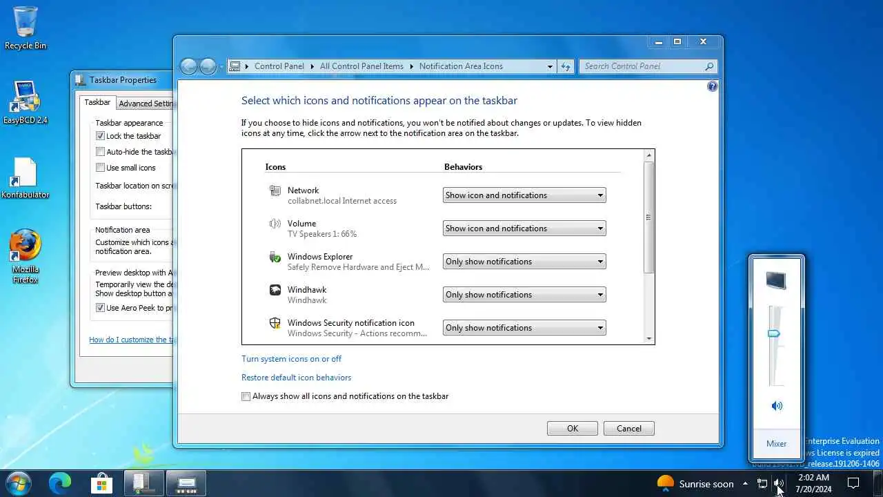This screenshot has height=497, width=883.
Task: Select Notification Area Icons breadcrumb
Action: coord(461,66)
